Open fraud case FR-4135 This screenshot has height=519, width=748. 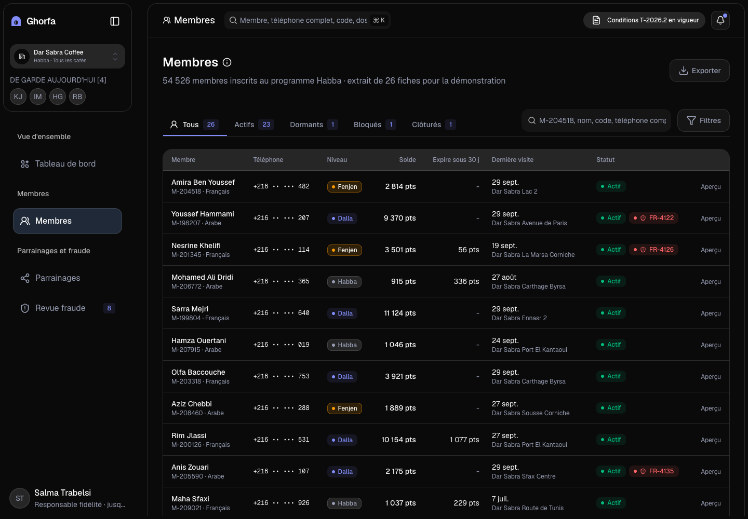653,471
